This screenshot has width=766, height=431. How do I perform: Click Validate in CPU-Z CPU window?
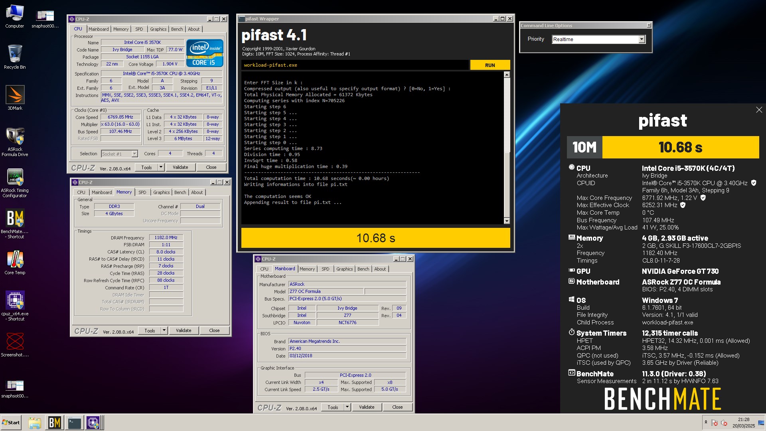coord(180,167)
